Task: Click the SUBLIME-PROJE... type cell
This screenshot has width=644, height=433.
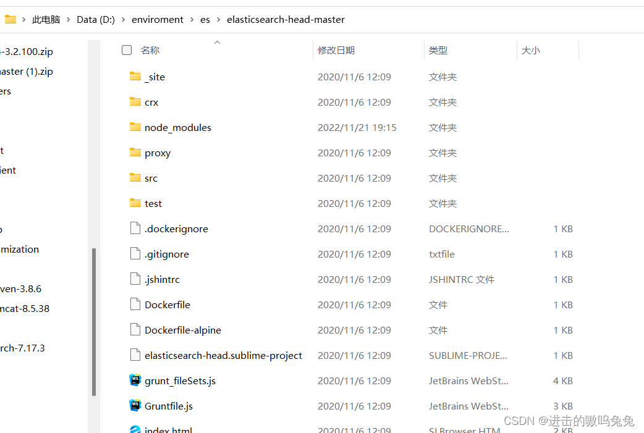Action: pyautogui.click(x=468, y=355)
